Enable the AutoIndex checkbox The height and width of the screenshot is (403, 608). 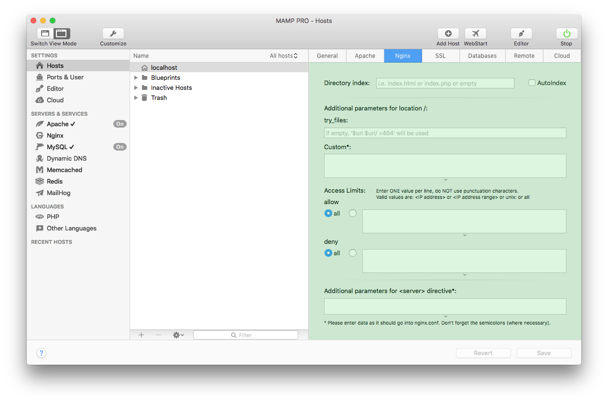(532, 83)
